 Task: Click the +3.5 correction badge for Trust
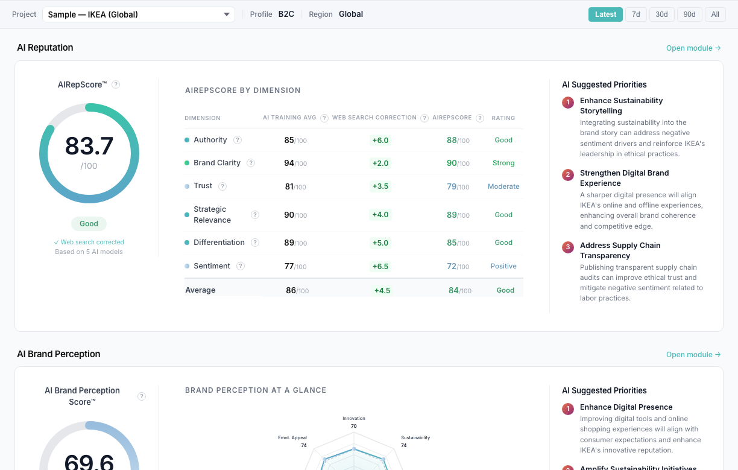(380, 186)
